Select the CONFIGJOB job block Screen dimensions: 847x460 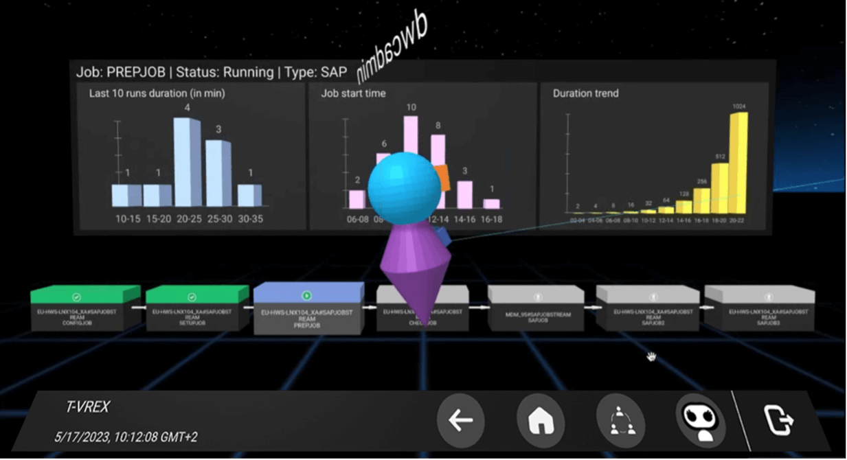pos(77,314)
